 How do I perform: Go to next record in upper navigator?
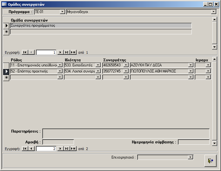pyautogui.click(x=60, y=52)
